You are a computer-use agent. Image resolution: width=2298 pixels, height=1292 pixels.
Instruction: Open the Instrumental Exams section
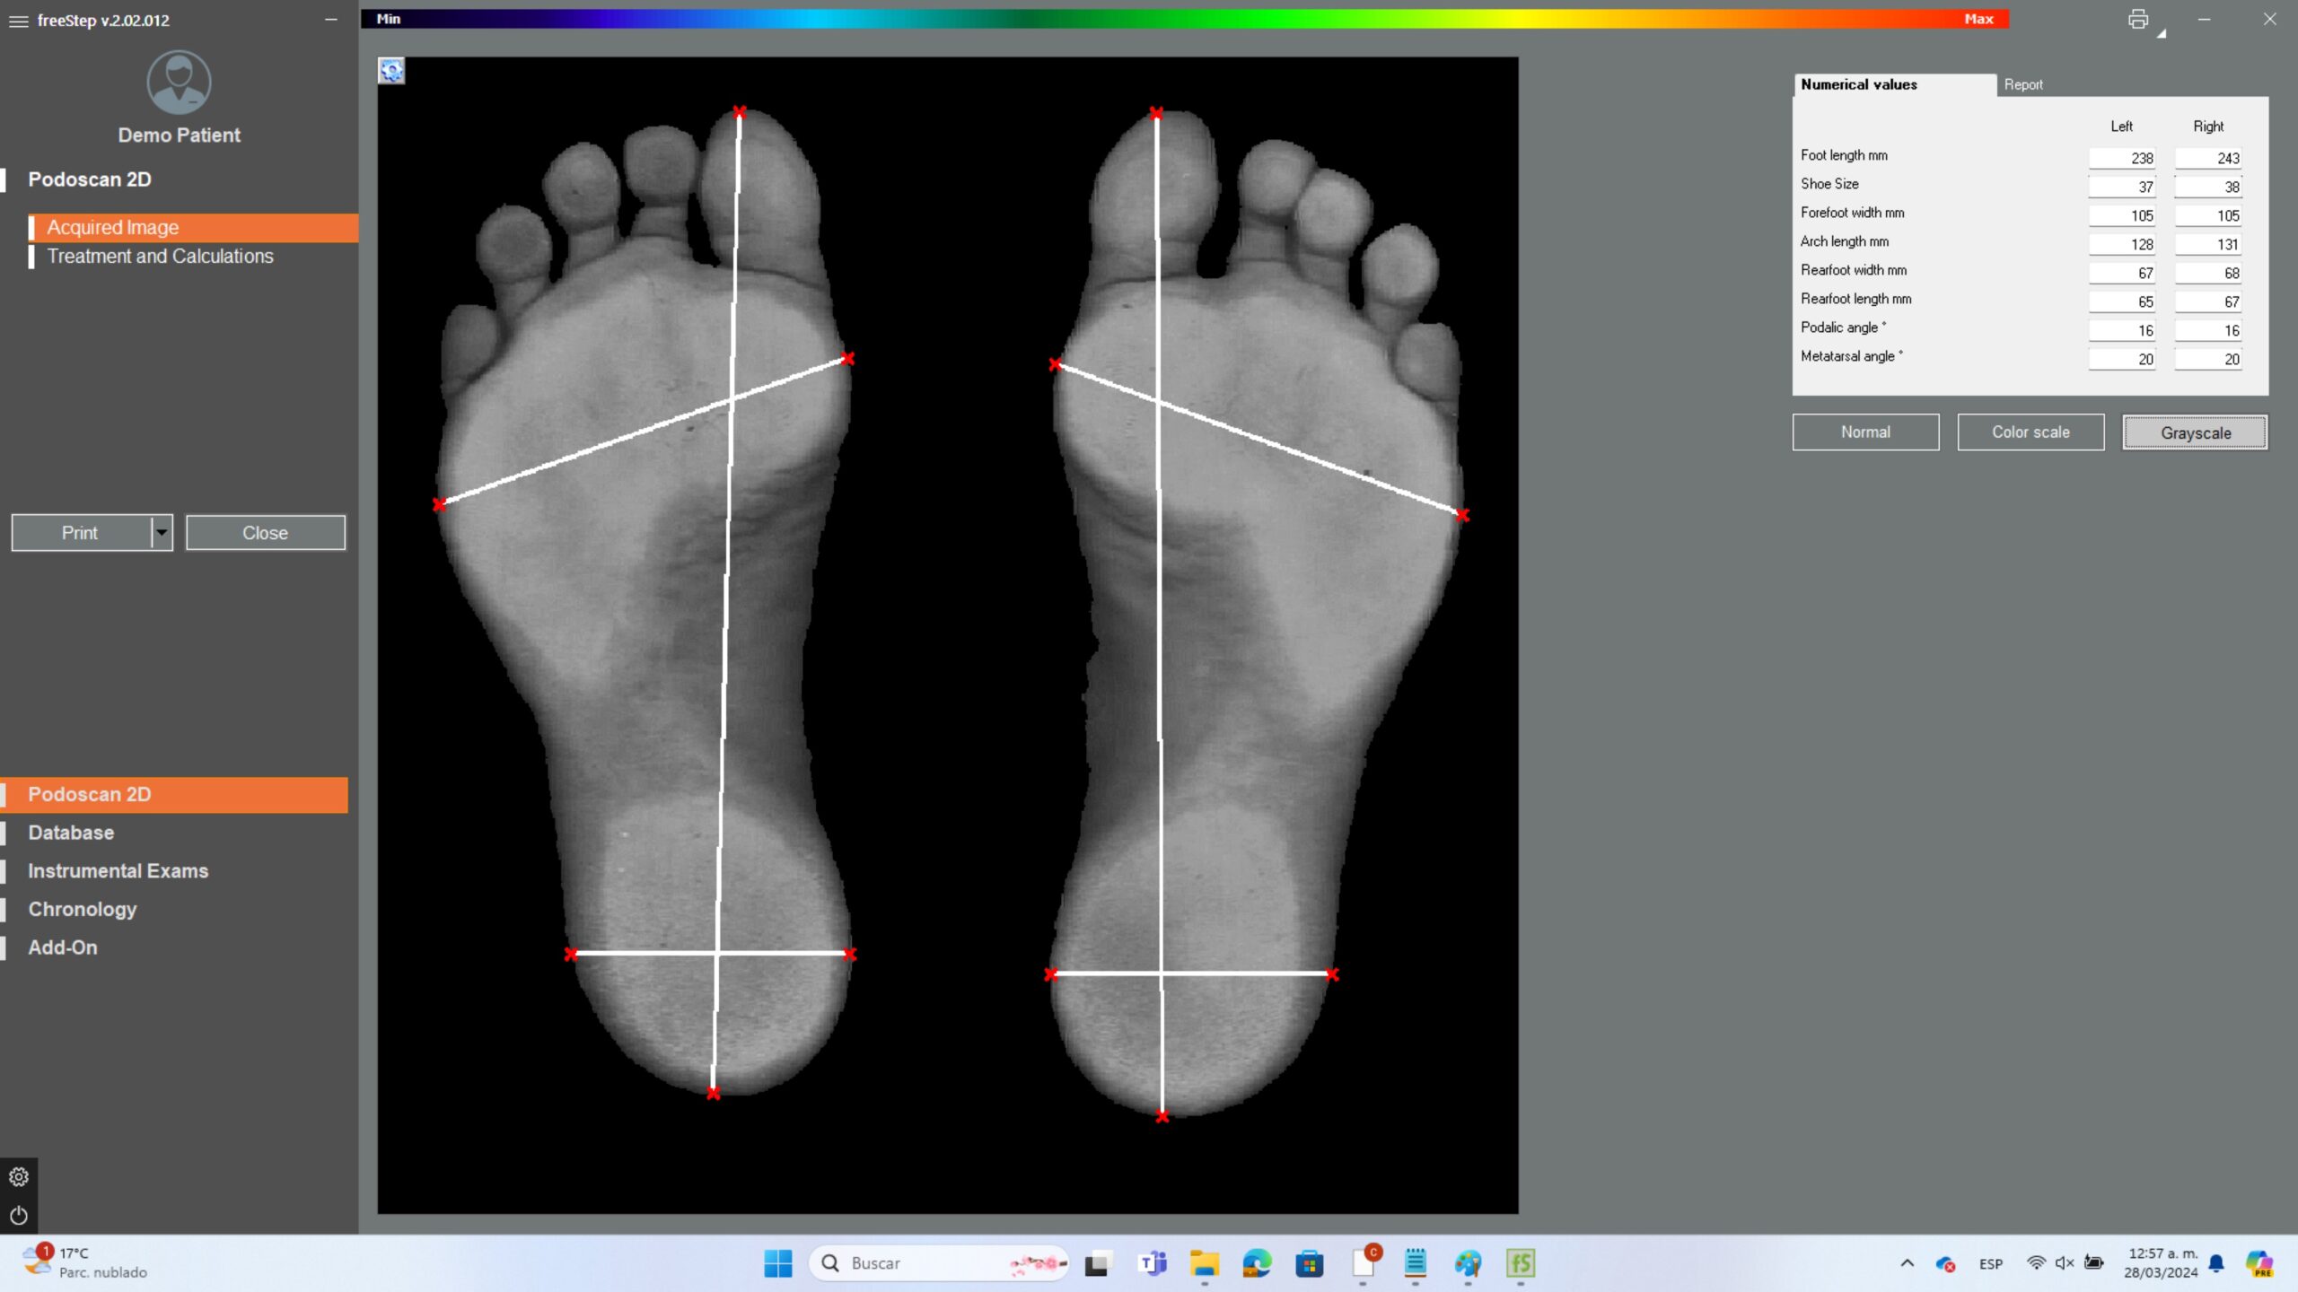click(118, 870)
